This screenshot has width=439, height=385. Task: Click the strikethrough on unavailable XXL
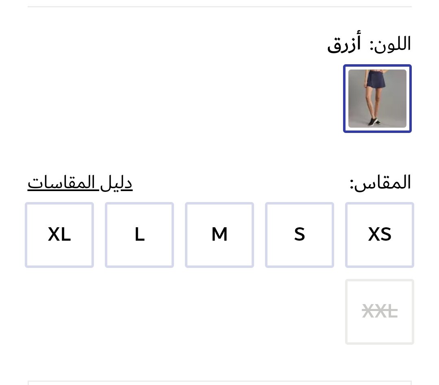380,312
